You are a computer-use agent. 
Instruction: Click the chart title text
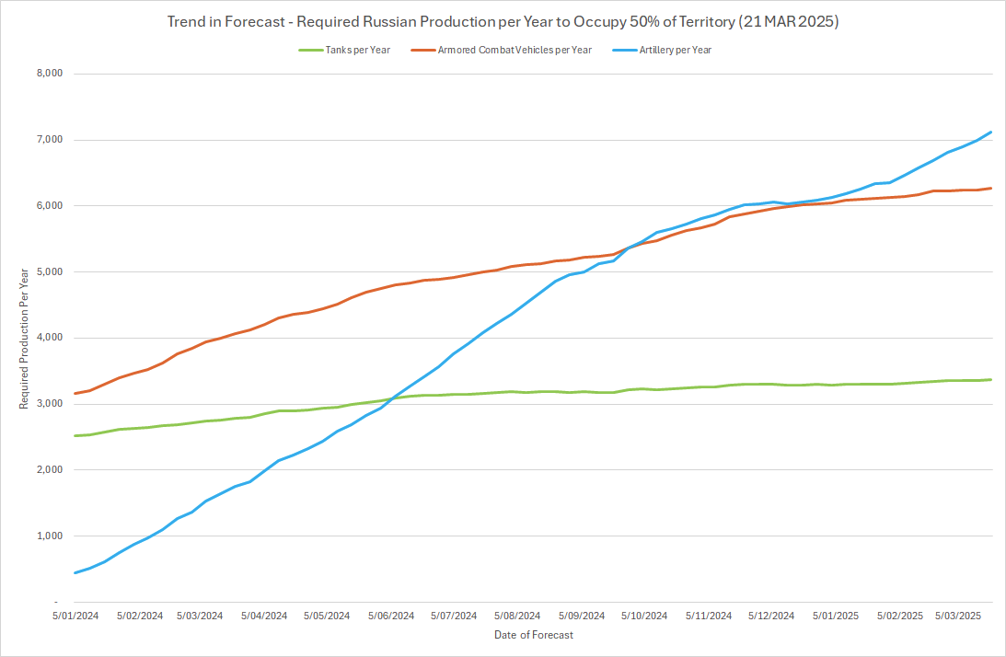(503, 20)
